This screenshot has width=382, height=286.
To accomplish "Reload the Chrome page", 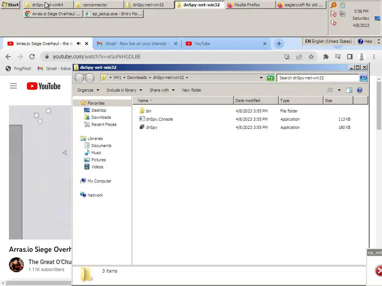I will click(32, 57).
